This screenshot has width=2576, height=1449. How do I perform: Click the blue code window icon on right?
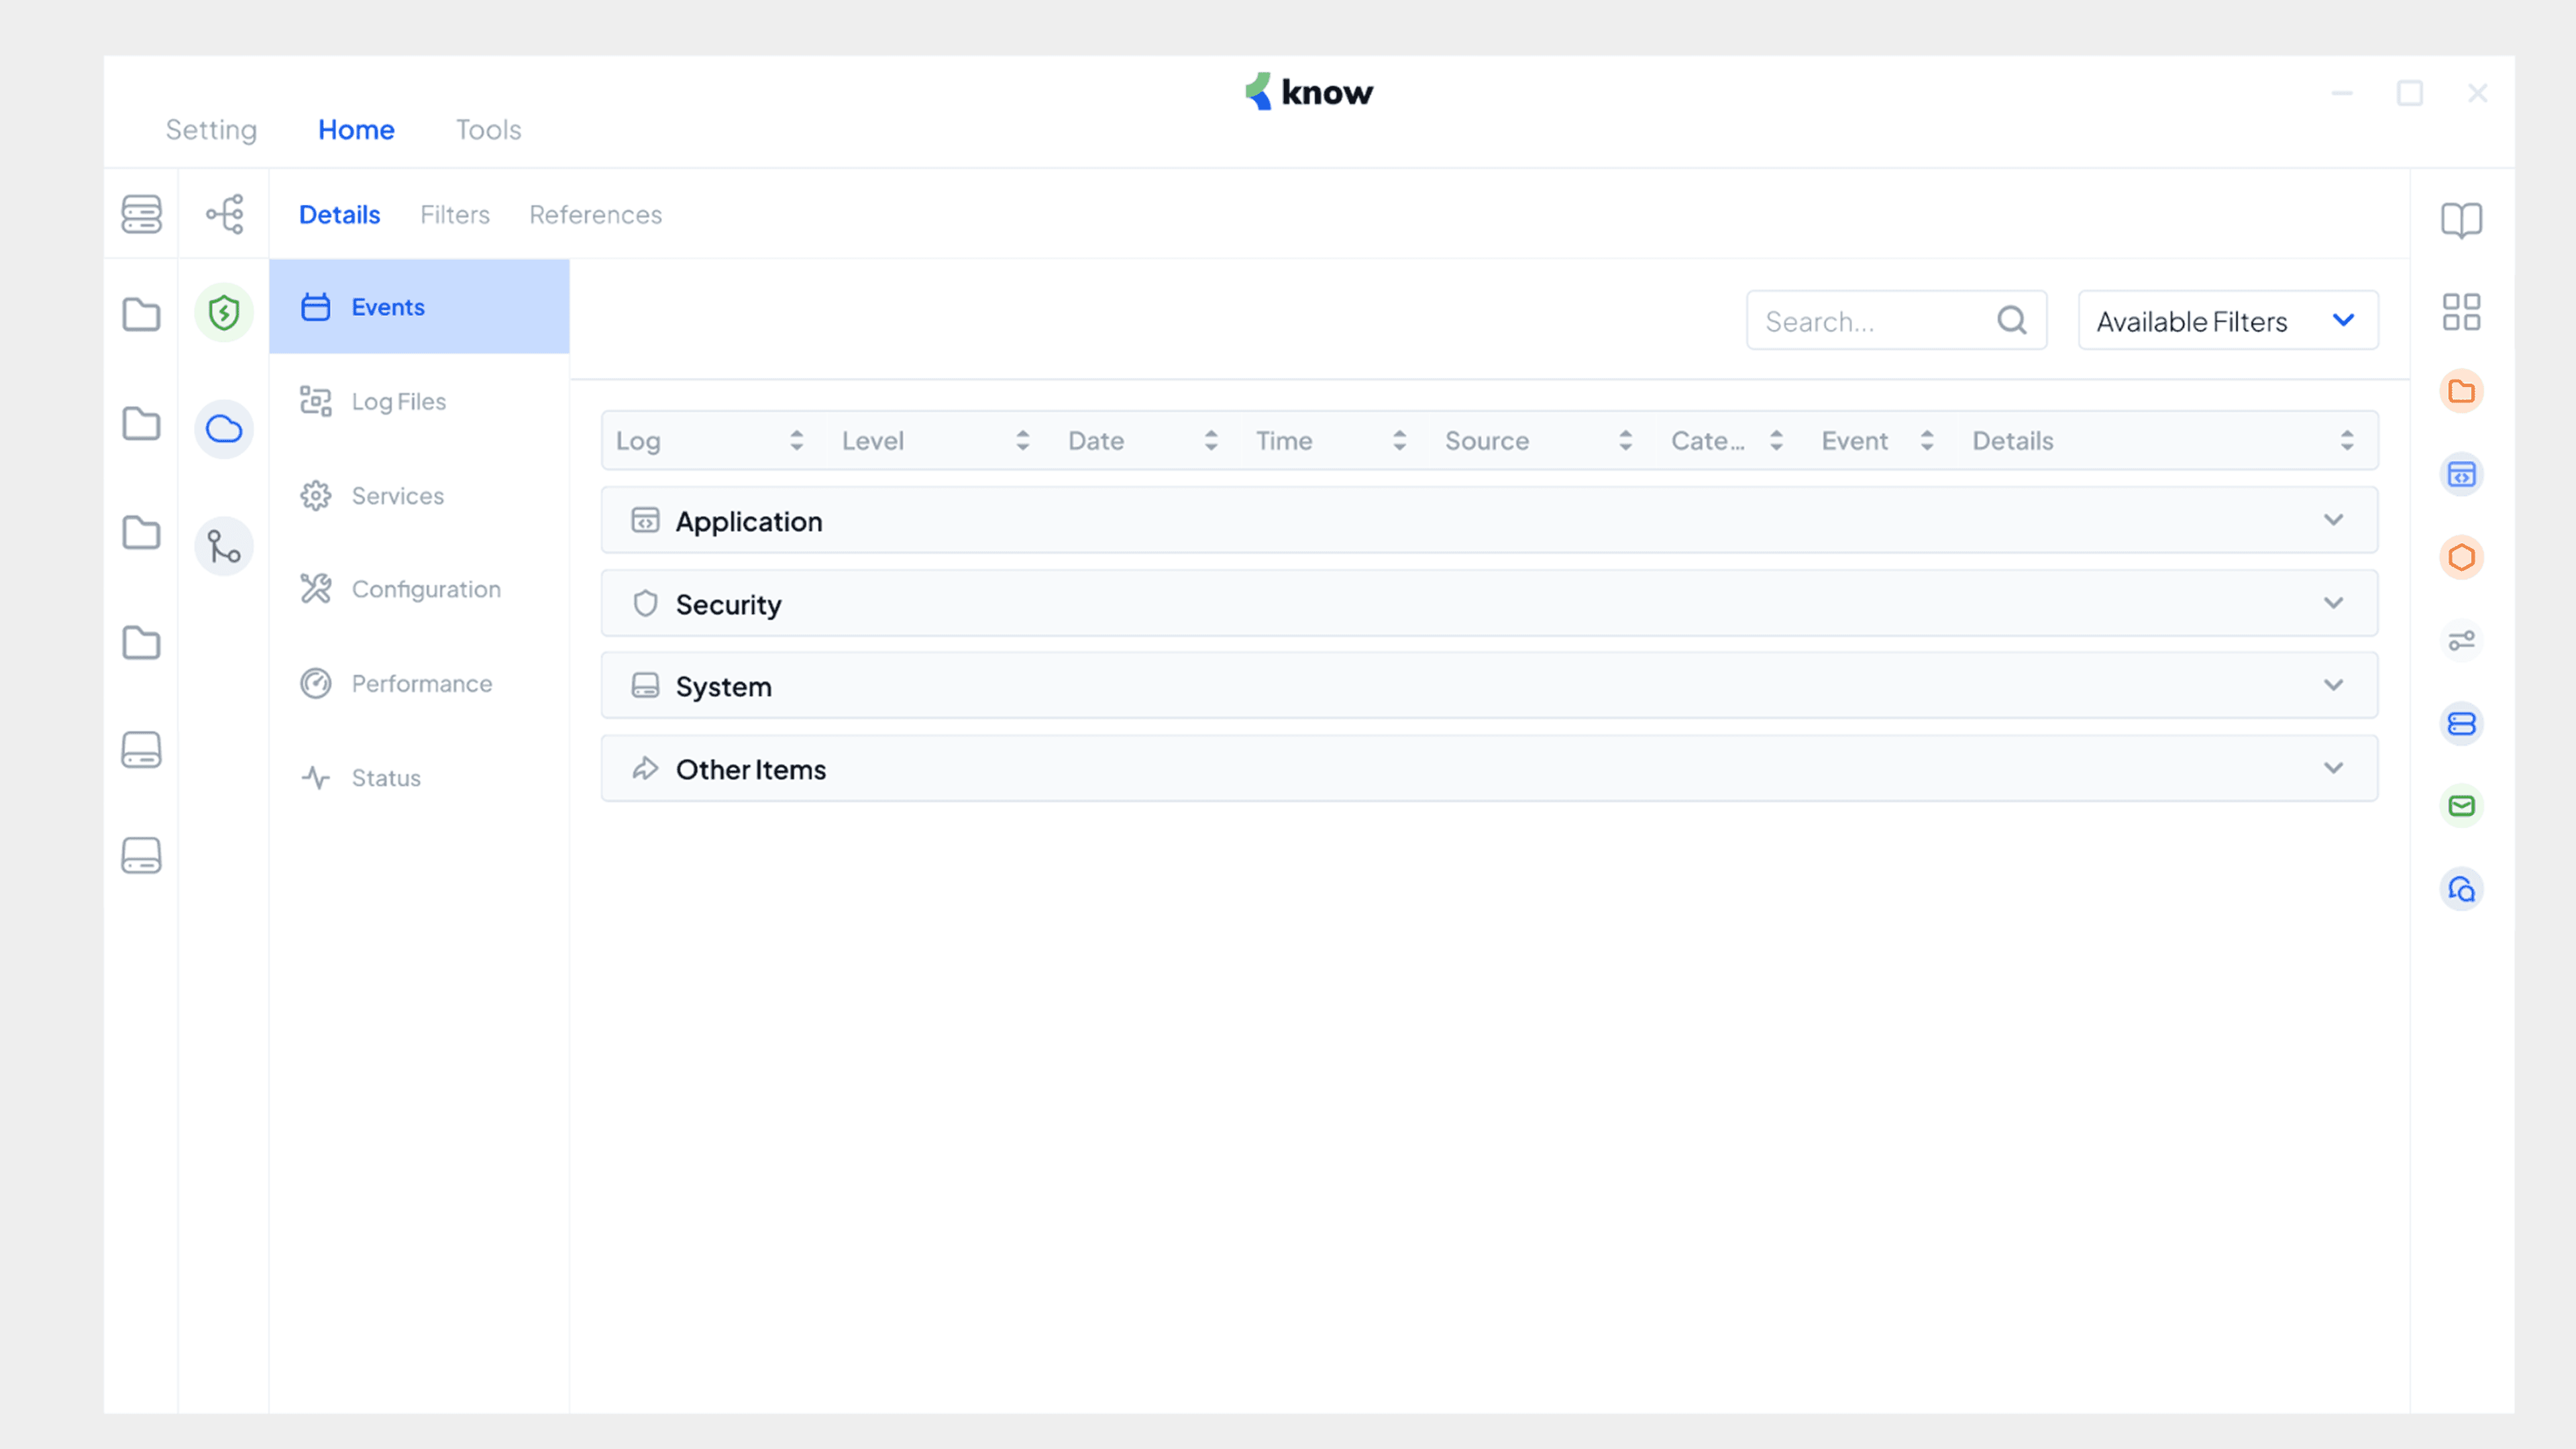(x=2461, y=474)
